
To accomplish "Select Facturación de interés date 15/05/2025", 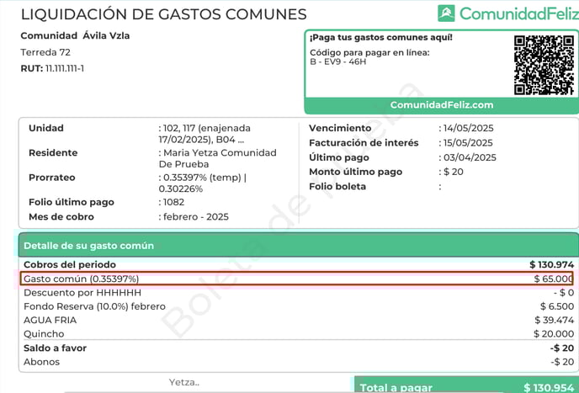I will pos(468,143).
